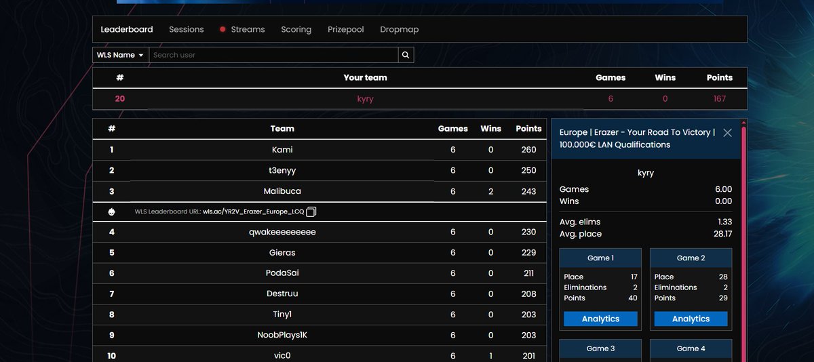Select the NoobPlays1K team row
This screenshot has width=814, height=362.
[319, 335]
